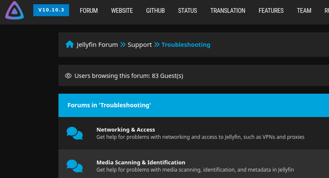Image resolution: width=329 pixels, height=178 pixels.
Task: Navigate to the Support breadcrumb link
Action: point(140,45)
